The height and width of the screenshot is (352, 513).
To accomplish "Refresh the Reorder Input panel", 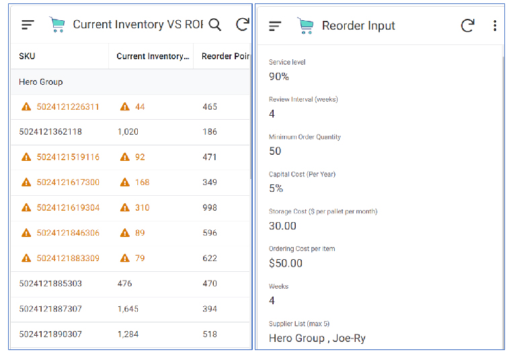I will [x=467, y=26].
